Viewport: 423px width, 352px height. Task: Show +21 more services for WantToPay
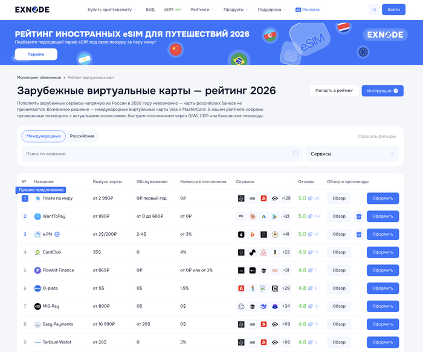286,217
